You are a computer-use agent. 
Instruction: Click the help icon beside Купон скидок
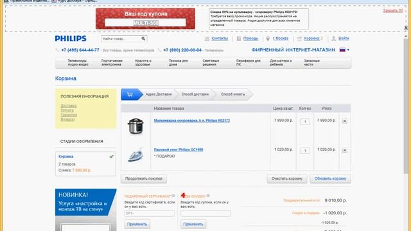[x=208, y=196]
